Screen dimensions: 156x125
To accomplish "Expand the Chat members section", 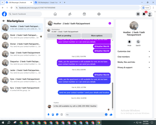I will pyautogui.click(x=134, y=57).
